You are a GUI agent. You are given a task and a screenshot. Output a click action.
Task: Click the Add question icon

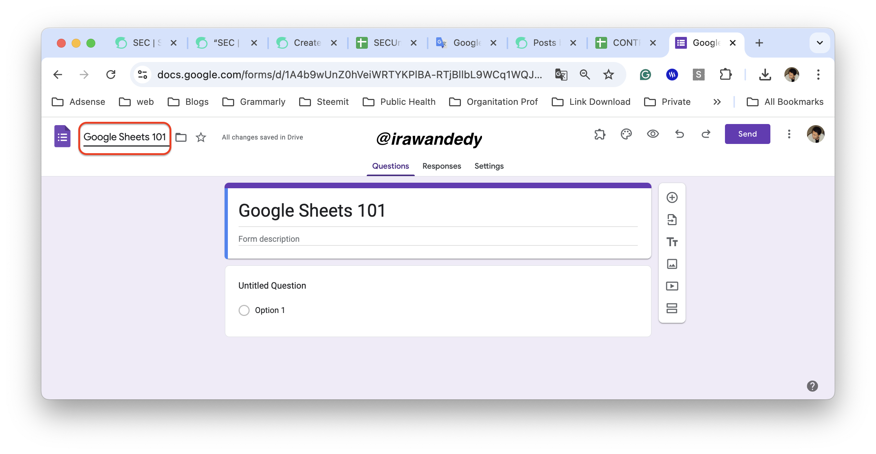(672, 197)
